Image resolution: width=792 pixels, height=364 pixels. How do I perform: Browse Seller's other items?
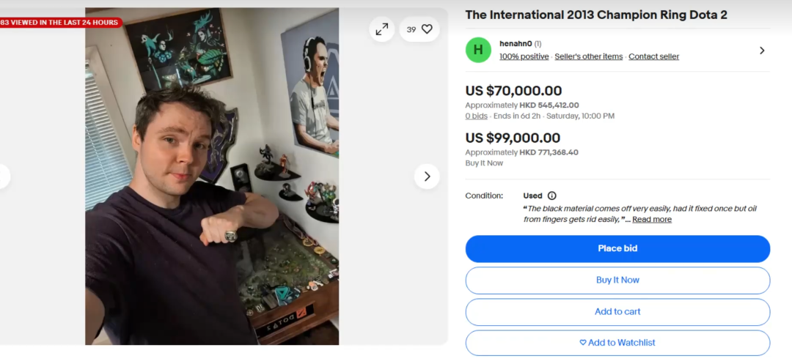[x=588, y=56]
